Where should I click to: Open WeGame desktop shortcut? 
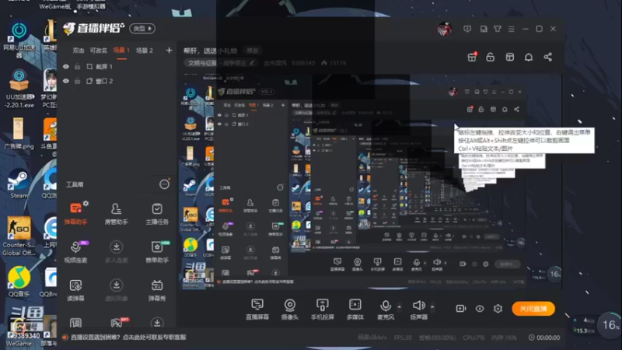point(19,326)
